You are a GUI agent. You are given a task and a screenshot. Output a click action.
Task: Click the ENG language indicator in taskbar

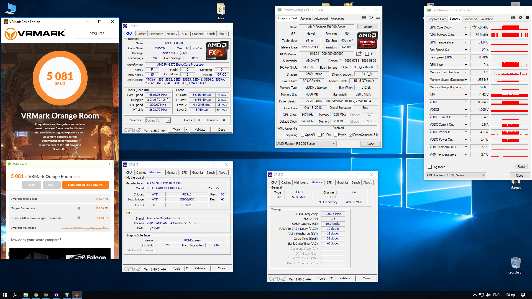click(496, 295)
